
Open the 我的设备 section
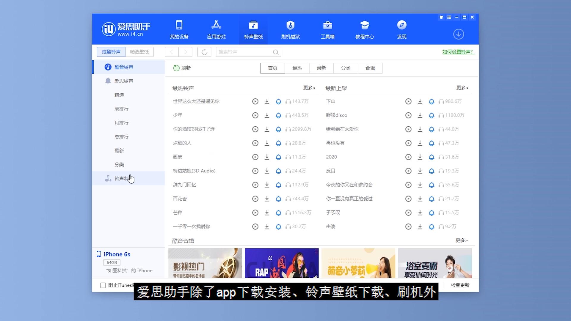(179, 29)
